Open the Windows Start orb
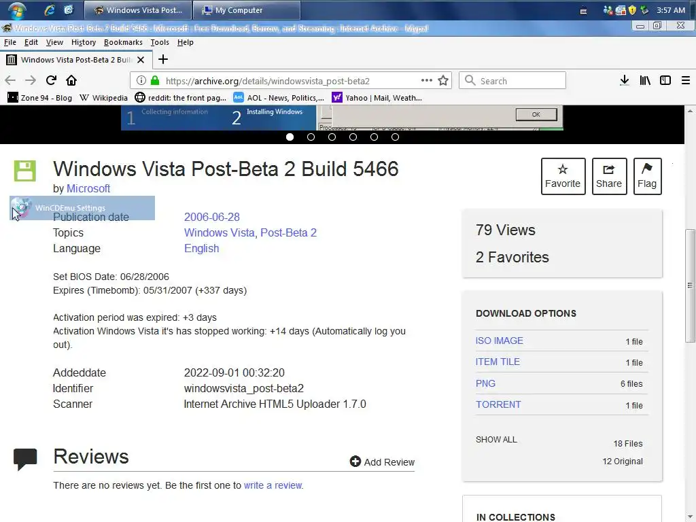696x522 pixels. [x=16, y=10]
